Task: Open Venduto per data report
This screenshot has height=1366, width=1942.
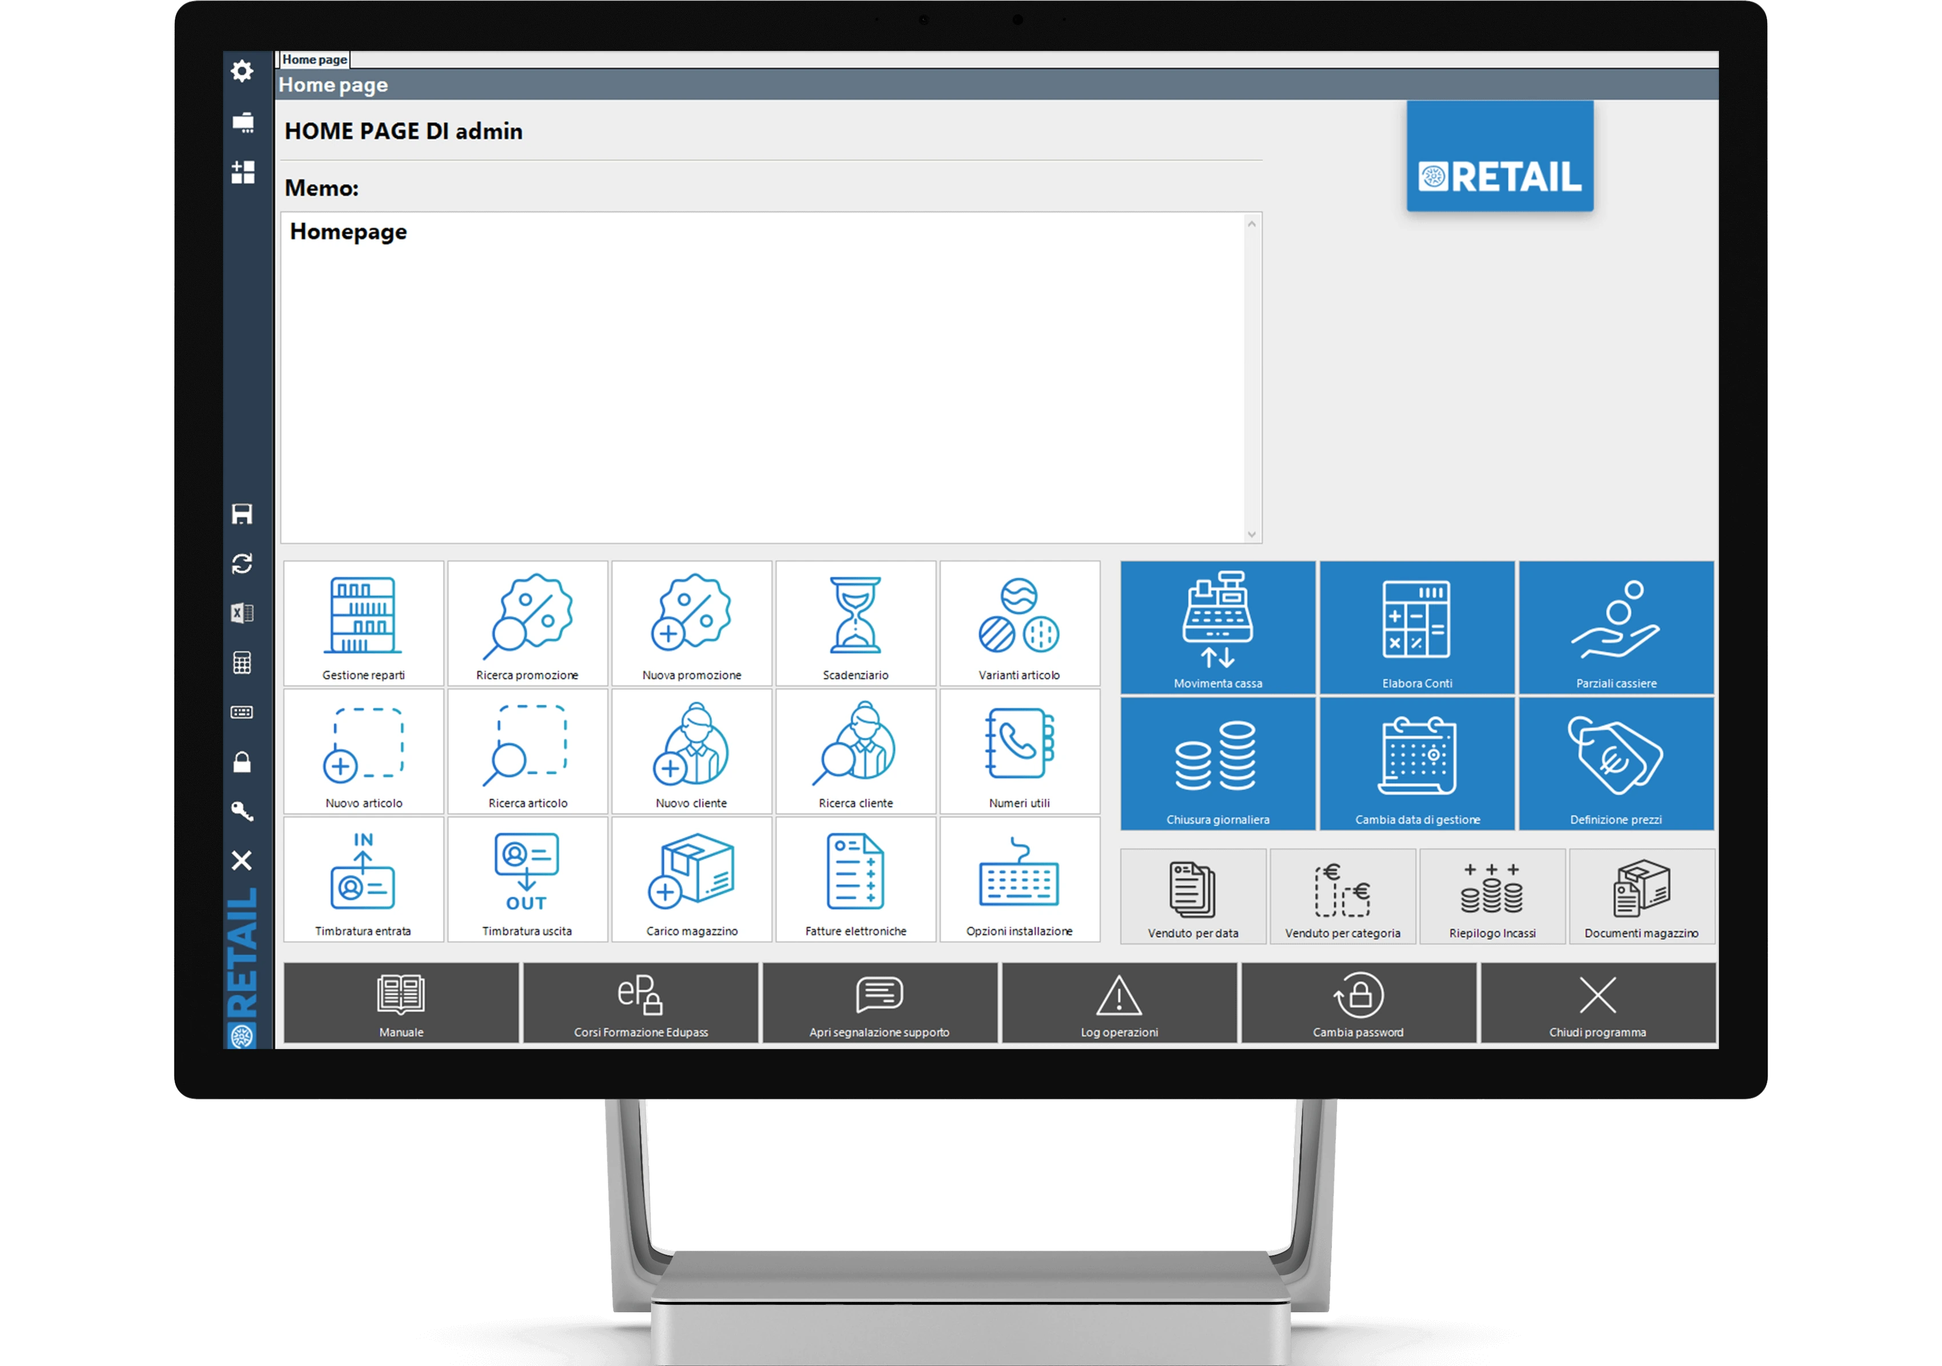Action: pyautogui.click(x=1193, y=896)
